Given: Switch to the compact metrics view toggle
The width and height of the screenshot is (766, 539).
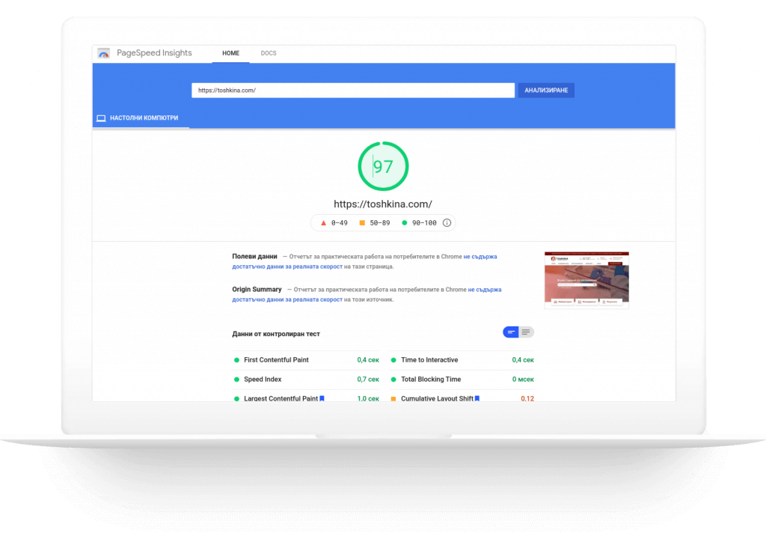Looking at the screenshot, I should pos(511,332).
